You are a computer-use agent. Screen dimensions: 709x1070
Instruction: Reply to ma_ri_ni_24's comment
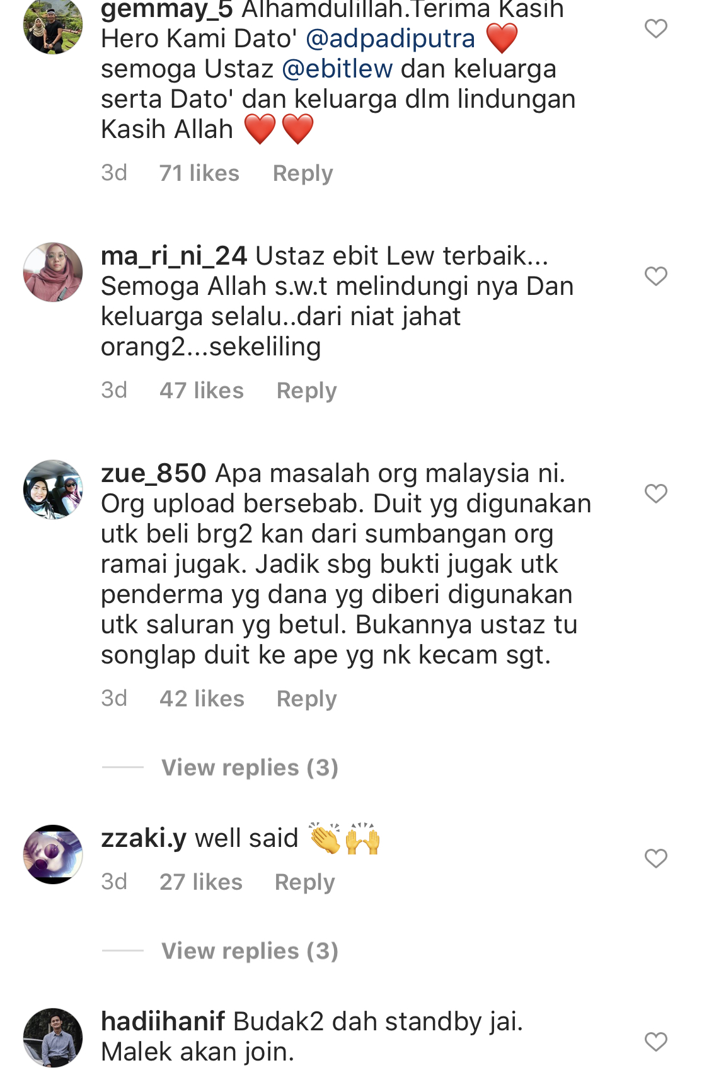307,391
